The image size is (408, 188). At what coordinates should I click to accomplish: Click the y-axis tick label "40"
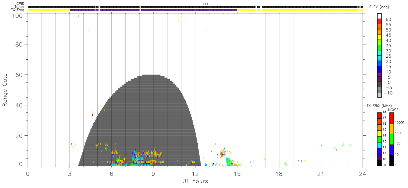pyautogui.click(x=20, y=105)
